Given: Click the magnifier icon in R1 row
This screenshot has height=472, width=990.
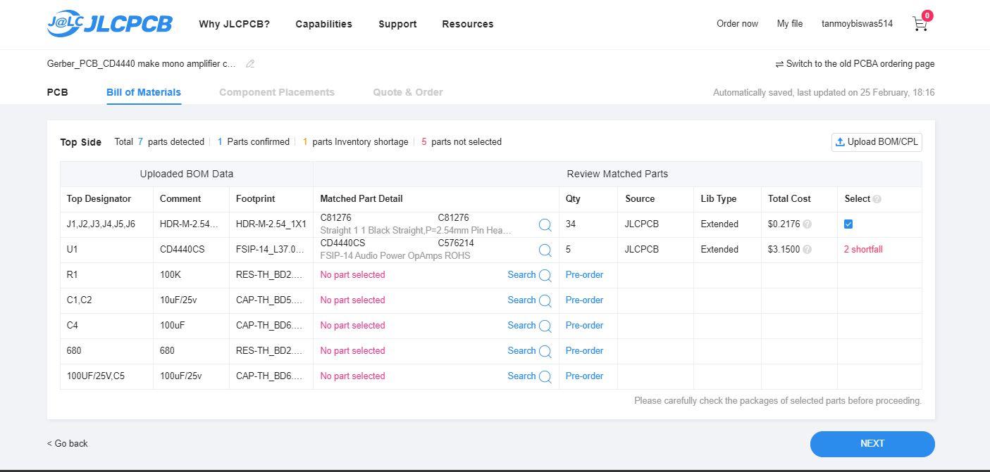Looking at the screenshot, I should click(x=545, y=275).
